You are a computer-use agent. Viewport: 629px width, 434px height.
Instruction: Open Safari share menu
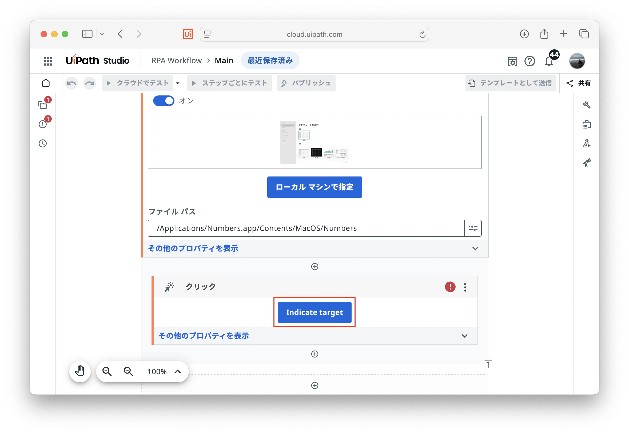(544, 34)
